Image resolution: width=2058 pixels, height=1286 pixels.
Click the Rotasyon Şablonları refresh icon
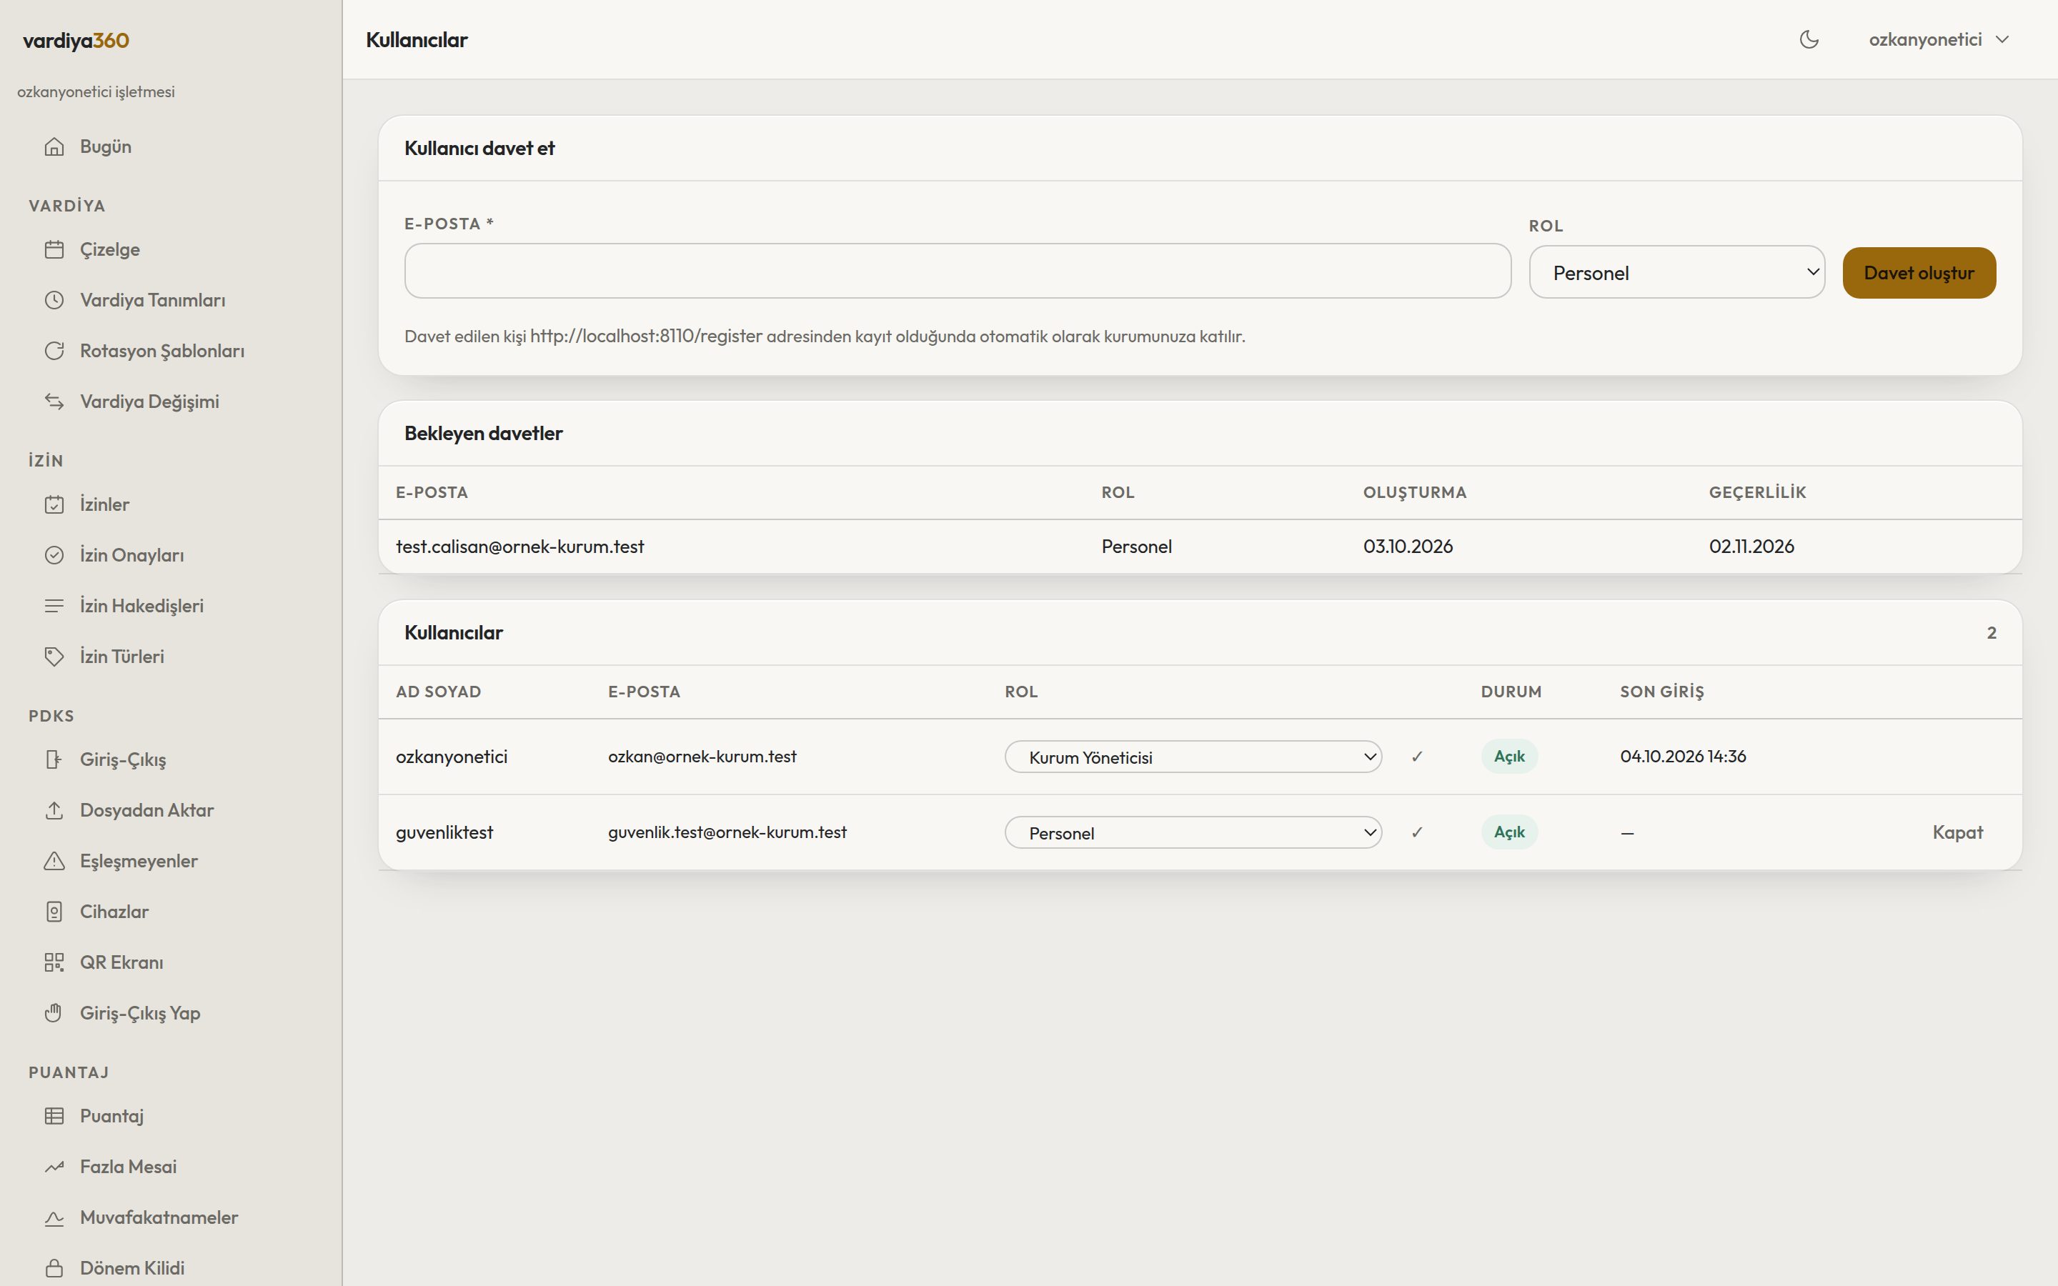[x=54, y=350]
